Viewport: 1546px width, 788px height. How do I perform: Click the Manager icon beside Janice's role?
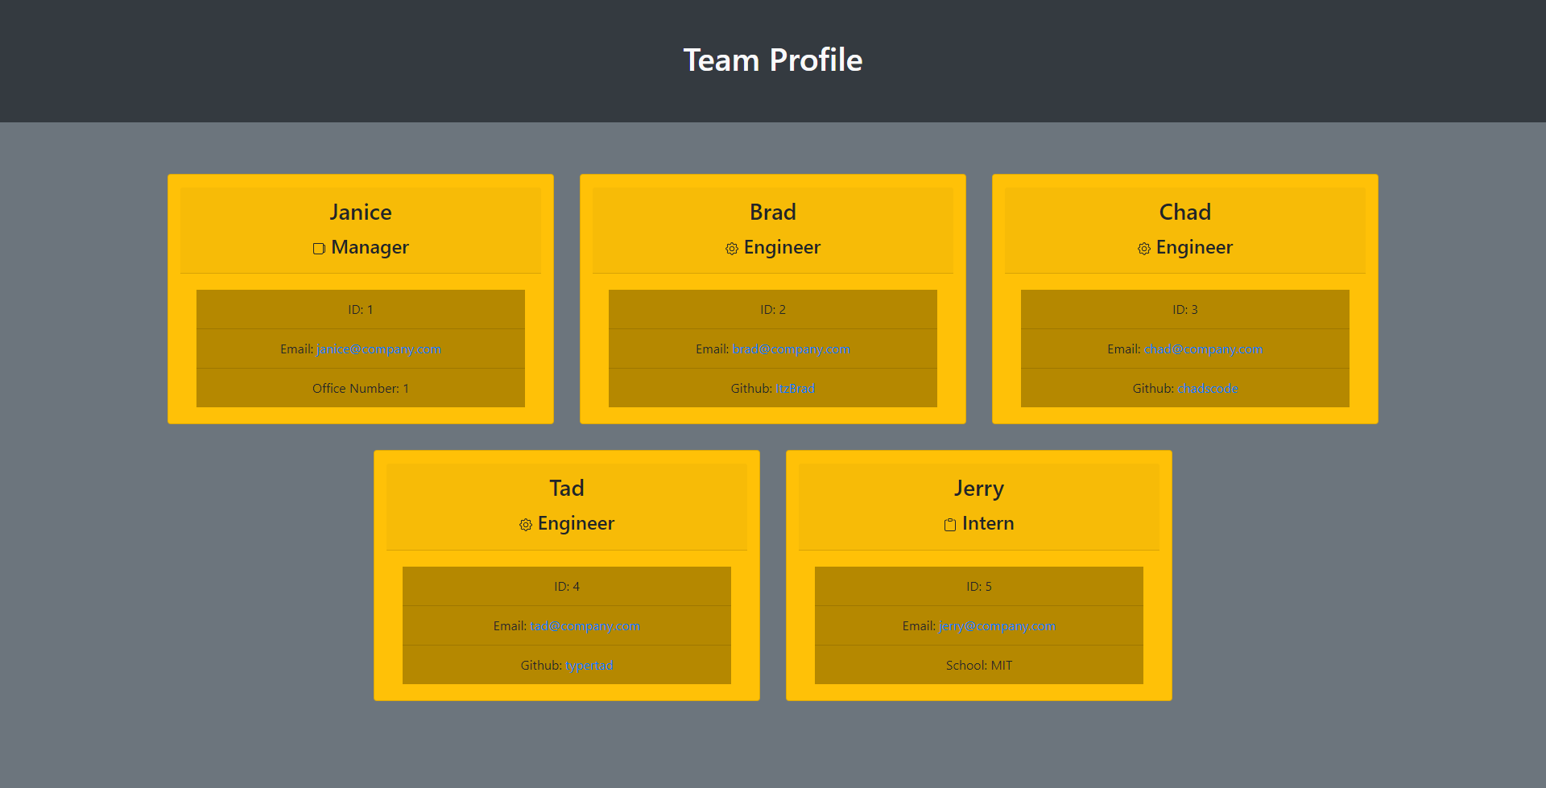point(319,249)
